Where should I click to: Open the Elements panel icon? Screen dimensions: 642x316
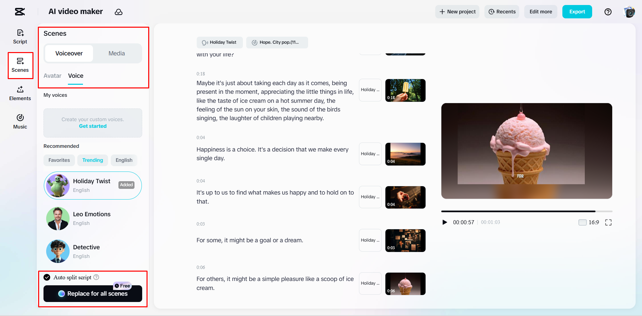pos(20,93)
